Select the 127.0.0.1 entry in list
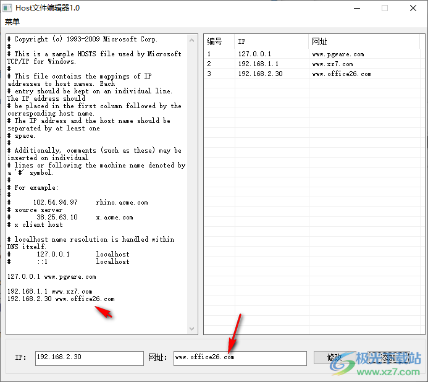Image resolution: width=428 pixels, height=382 pixels. tap(254, 54)
